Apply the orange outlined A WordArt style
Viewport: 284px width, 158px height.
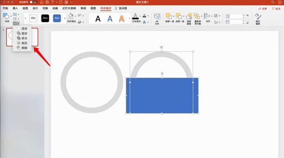(x=122, y=18)
